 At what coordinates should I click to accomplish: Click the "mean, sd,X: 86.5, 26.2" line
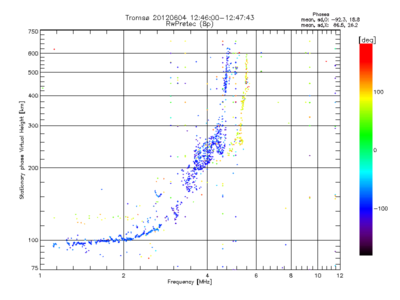click(329, 25)
